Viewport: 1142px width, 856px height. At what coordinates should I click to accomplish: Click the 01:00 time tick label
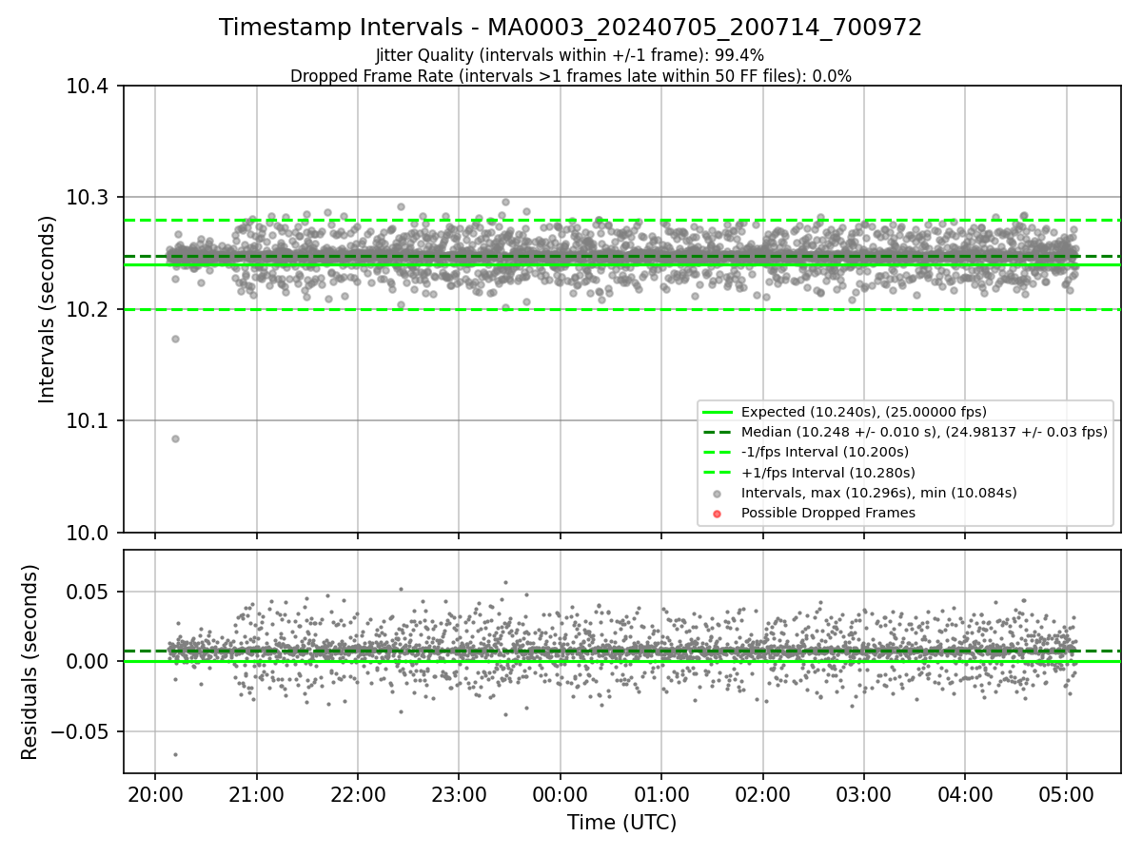661,793
